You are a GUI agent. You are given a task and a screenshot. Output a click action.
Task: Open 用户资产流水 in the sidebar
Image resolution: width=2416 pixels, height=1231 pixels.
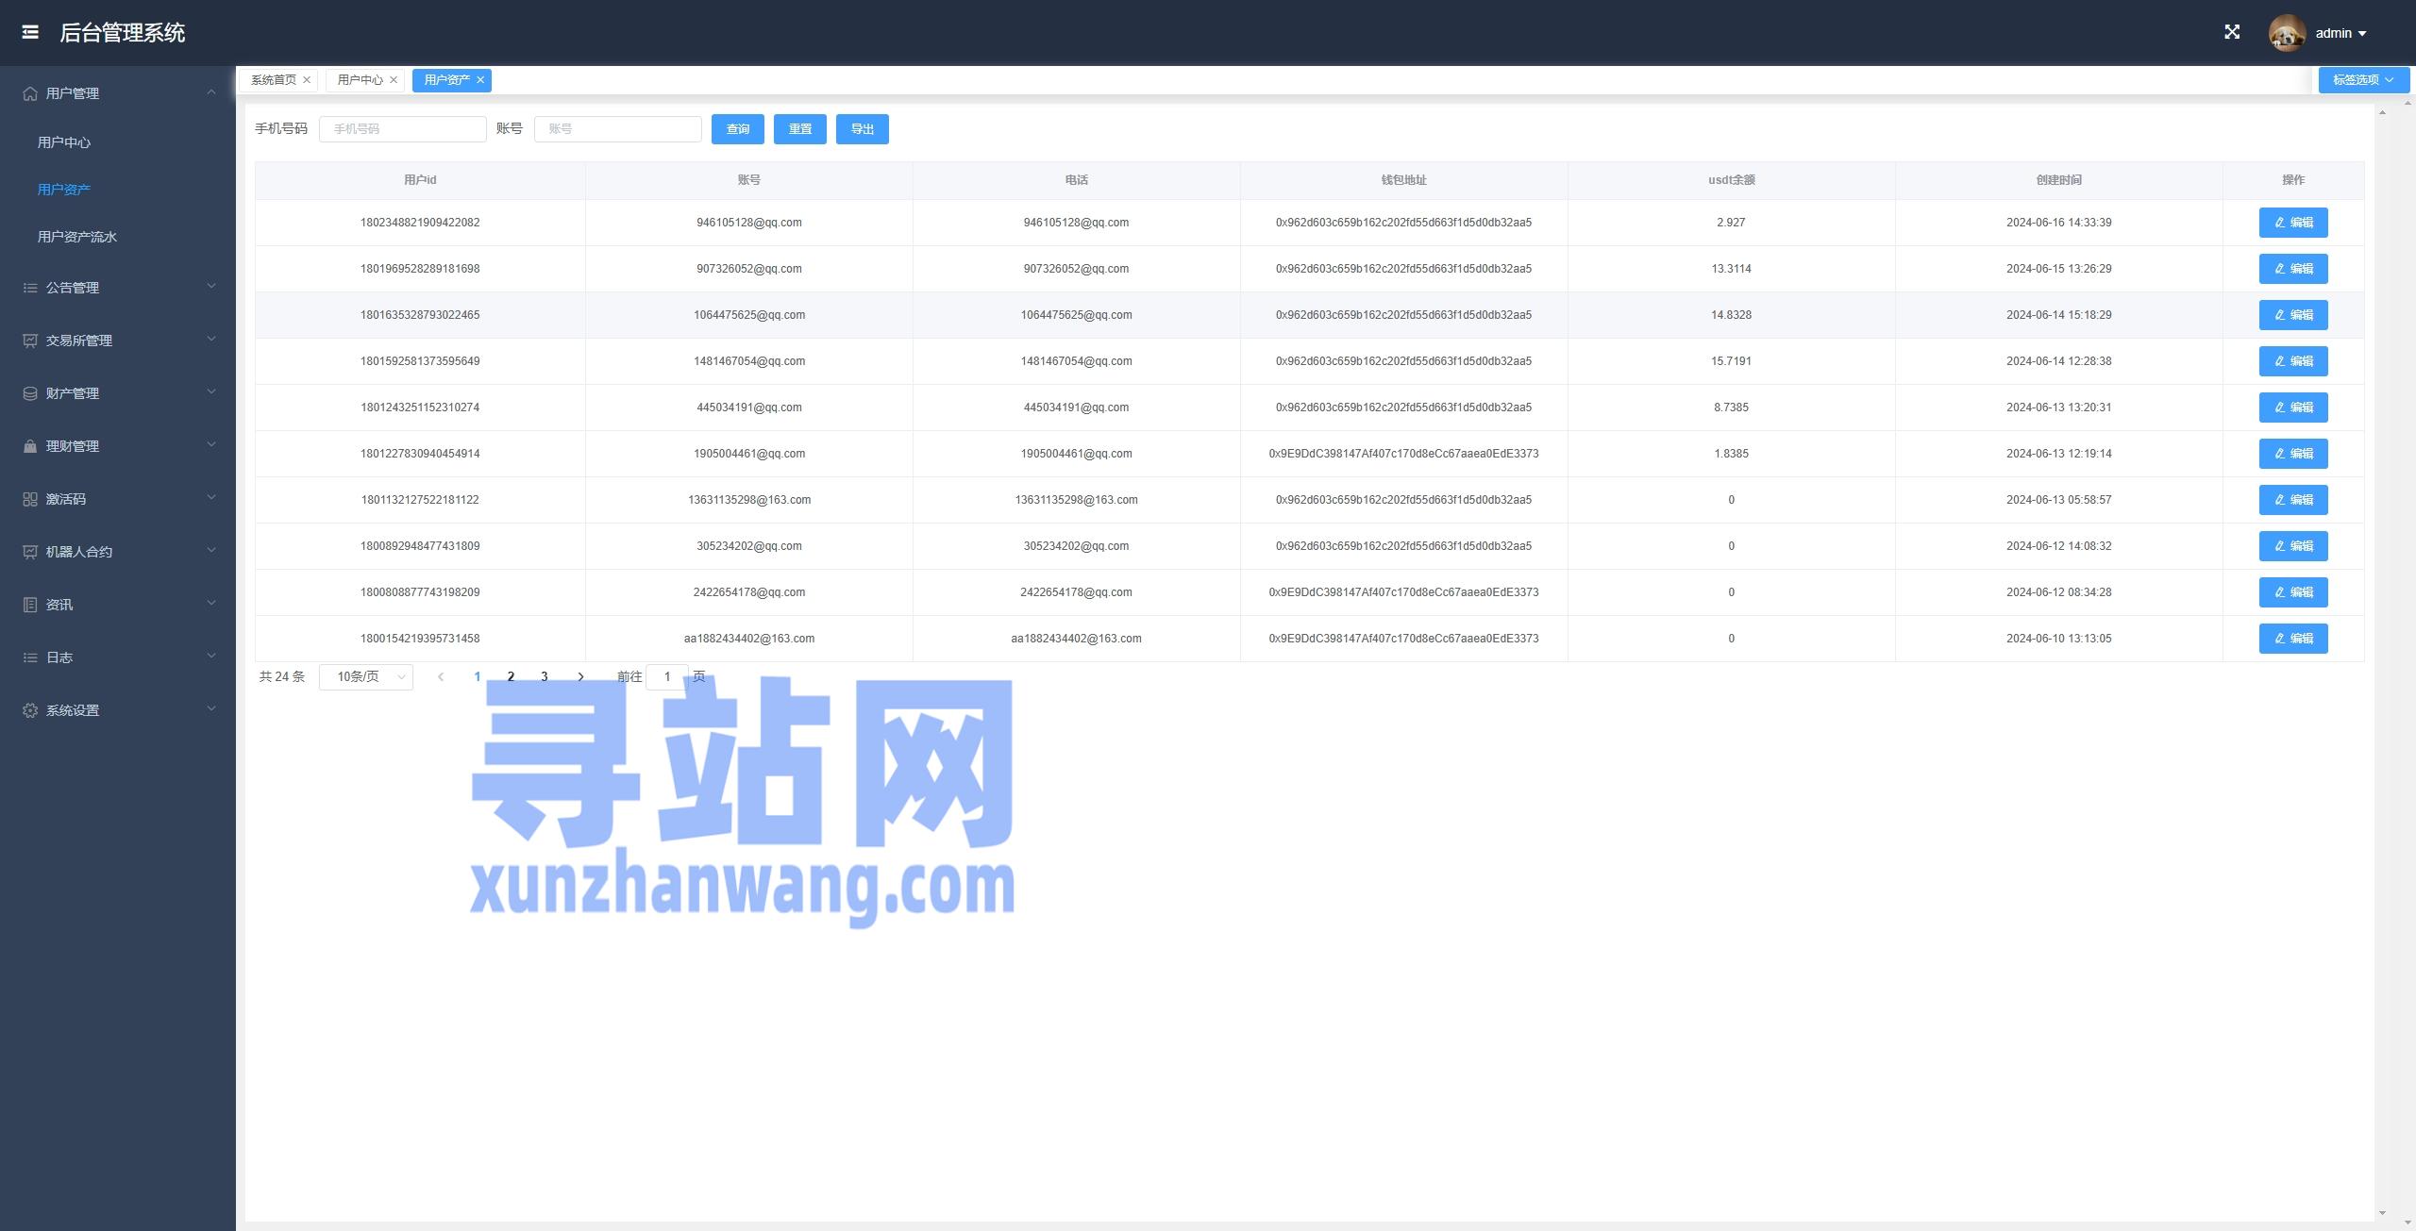click(77, 237)
